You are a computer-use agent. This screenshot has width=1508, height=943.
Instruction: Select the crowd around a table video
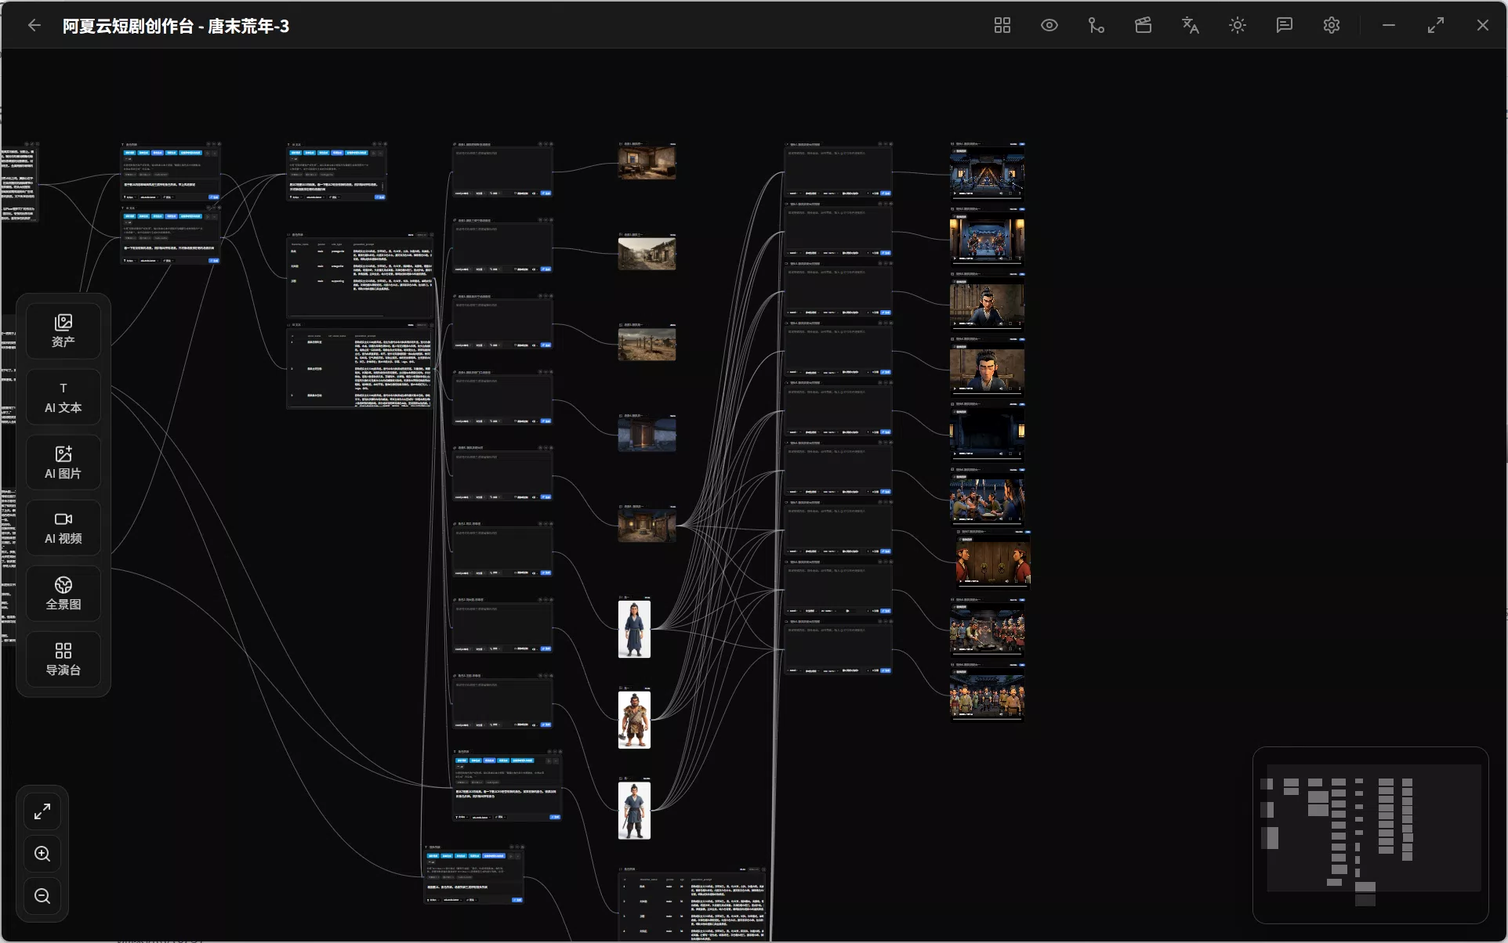tap(987, 499)
